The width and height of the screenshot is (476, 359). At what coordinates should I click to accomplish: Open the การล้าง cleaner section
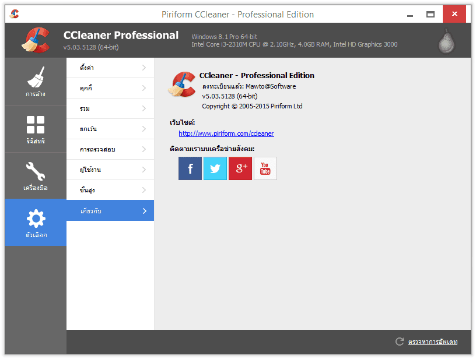point(36,82)
